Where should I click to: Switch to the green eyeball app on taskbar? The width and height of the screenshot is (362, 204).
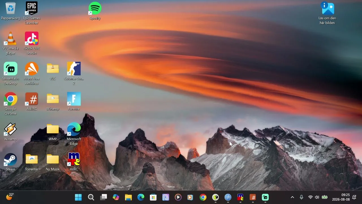pos(216,197)
